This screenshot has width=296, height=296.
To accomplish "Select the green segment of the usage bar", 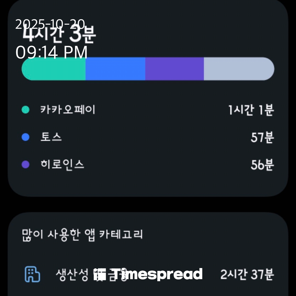I will click(54, 69).
